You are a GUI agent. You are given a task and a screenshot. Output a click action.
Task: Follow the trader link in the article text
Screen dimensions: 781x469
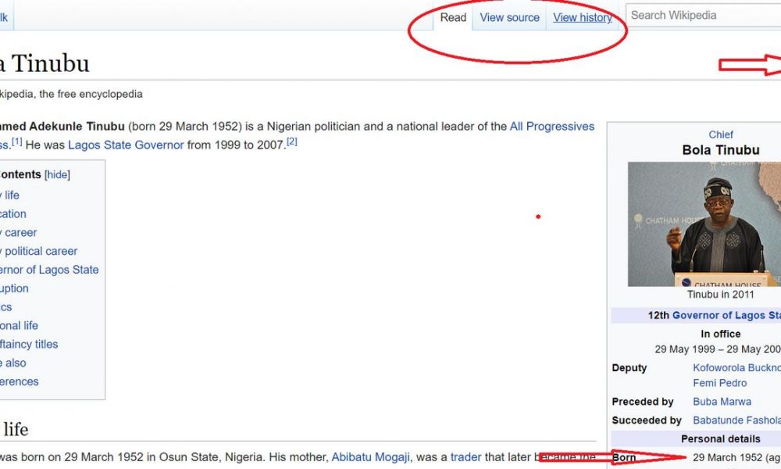click(x=465, y=456)
